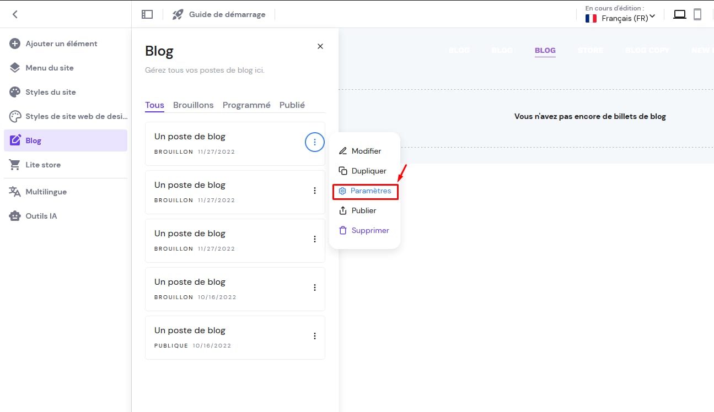Screen dimensions: 714x412
Task: Close the Blog panel
Action: 320,46
